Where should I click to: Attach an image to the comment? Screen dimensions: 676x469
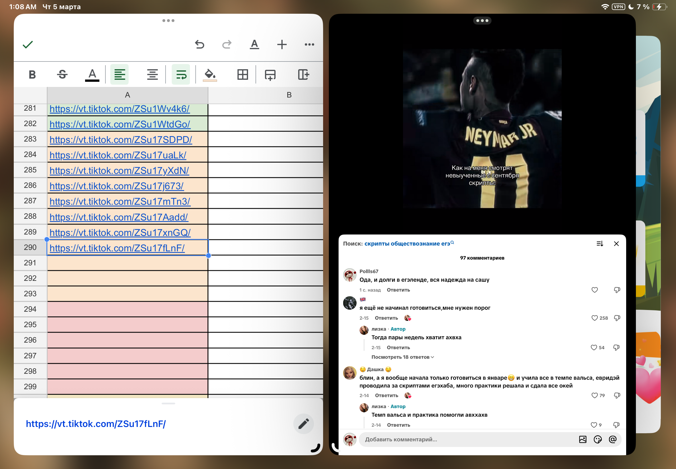[x=582, y=439]
